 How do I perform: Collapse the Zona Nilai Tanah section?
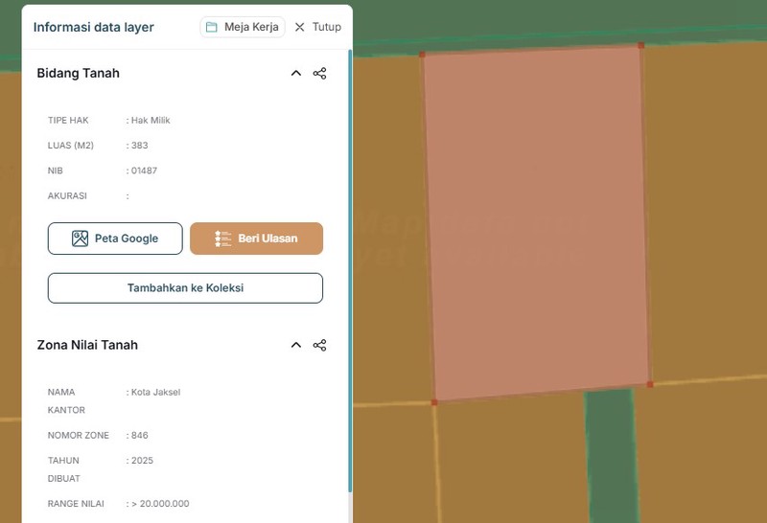295,345
